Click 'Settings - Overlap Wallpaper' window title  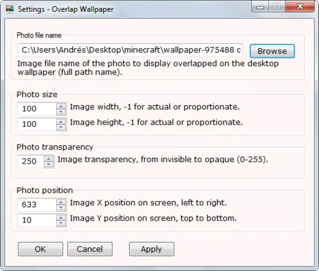click(66, 9)
